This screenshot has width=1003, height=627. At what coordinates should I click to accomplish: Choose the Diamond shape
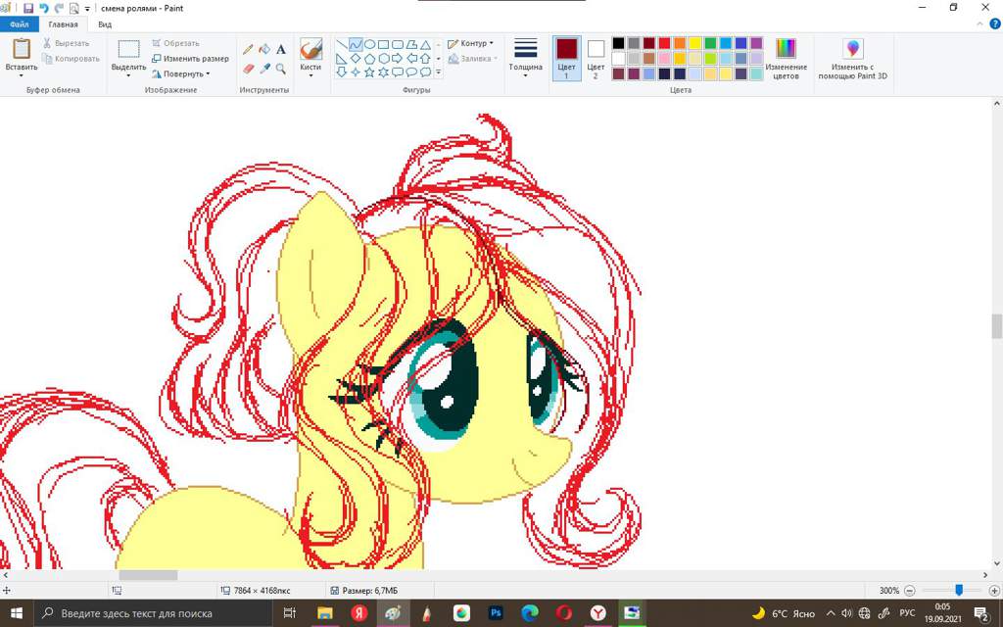click(x=356, y=58)
